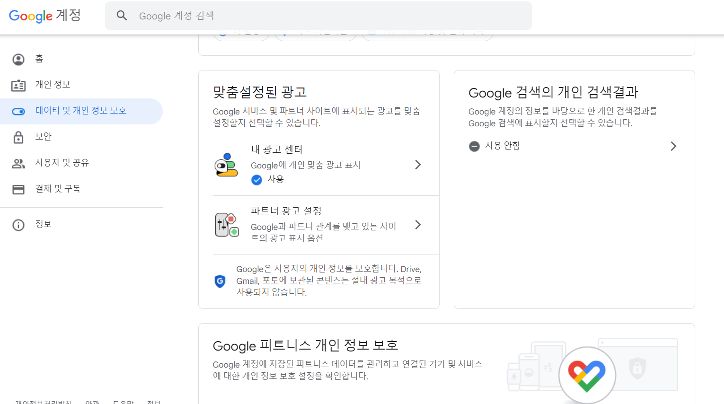This screenshot has height=404, width=724.
Task: Click the 'Google은 사용자의 개인 정보를 보호합니다' notice
Action: 329,281
